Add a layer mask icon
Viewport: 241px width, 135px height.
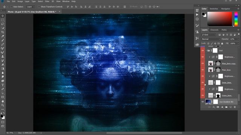click(218, 107)
